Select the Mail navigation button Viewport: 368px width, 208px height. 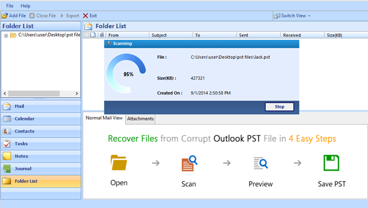(41, 106)
